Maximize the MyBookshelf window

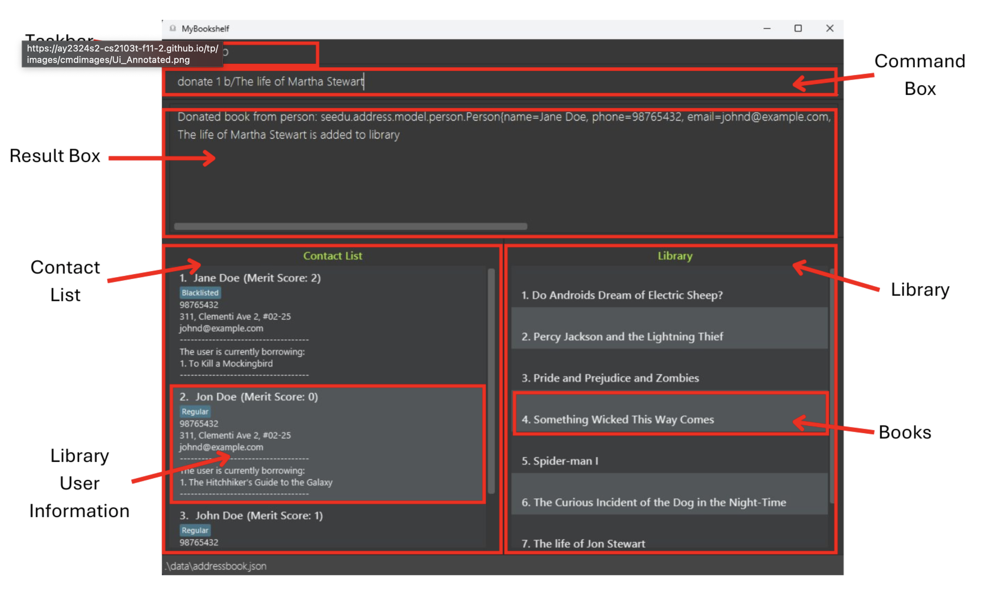click(798, 28)
